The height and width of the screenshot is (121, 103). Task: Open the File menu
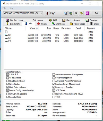4,8
